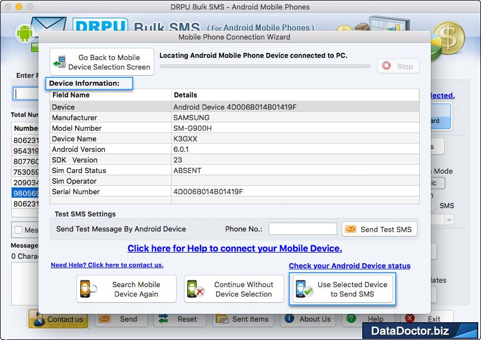This screenshot has width=481, height=340.
Task: Select highlighted number row 98056 in main window
Action: coord(25,193)
